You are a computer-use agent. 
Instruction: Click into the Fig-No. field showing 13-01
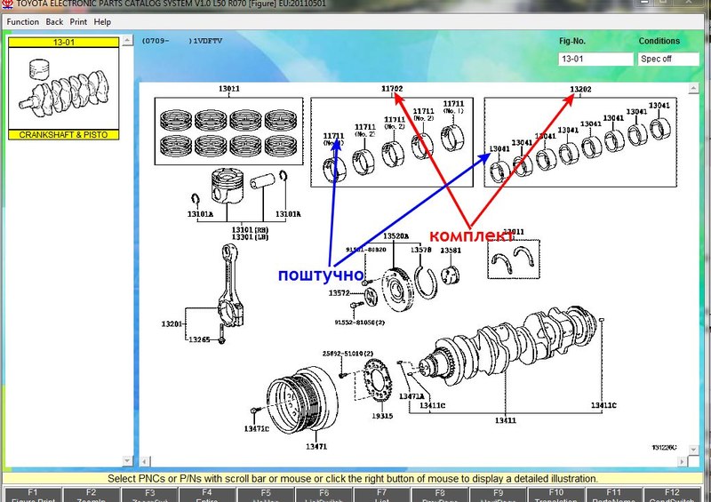coord(593,60)
